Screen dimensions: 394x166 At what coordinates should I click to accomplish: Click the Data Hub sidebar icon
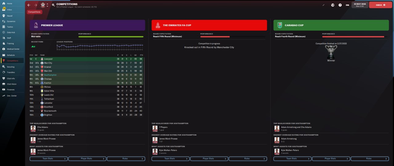4,32
